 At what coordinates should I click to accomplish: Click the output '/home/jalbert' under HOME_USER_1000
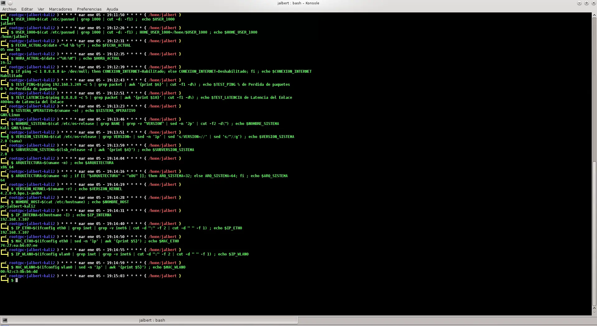point(15,36)
